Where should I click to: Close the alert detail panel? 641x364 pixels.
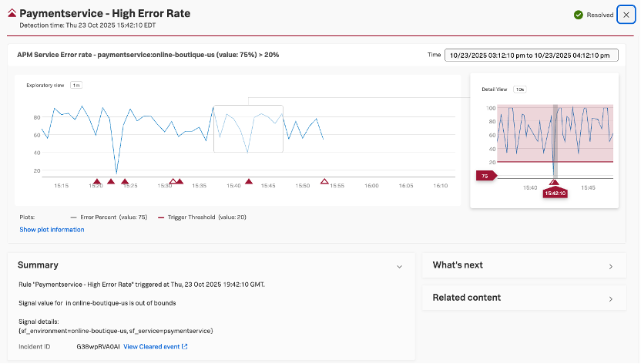click(x=626, y=15)
